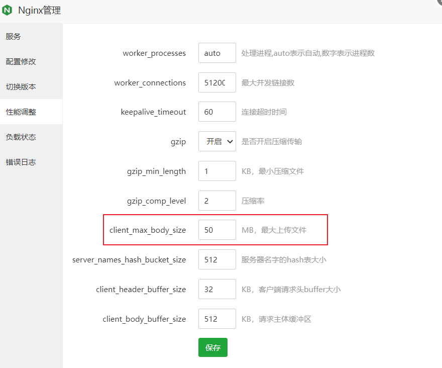Click the 'gzip_min_length' label
This screenshot has width=442, height=368.
point(156,171)
